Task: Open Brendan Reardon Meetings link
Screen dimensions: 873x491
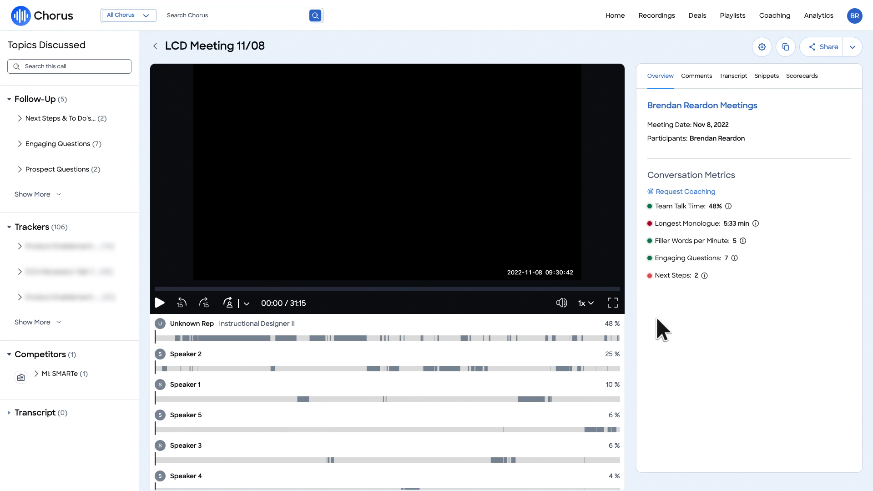Action: [x=702, y=106]
